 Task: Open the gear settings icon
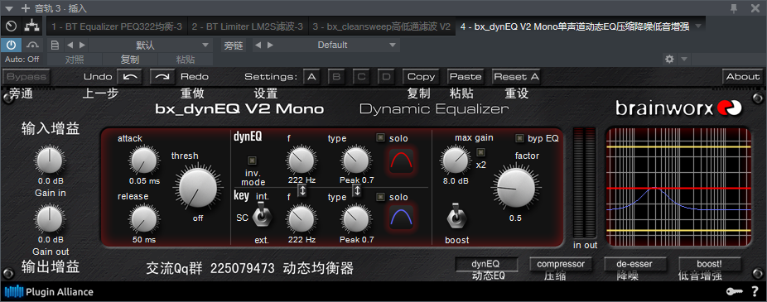click(x=669, y=59)
